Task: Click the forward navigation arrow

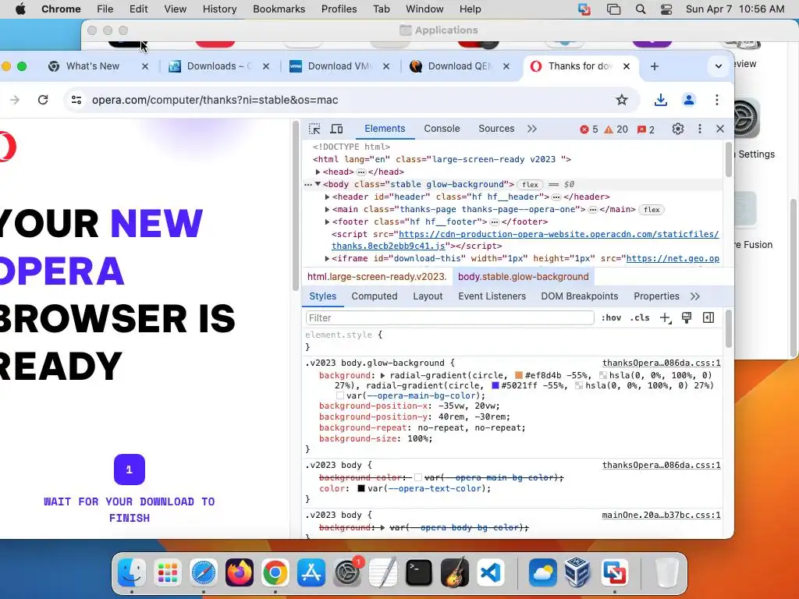Action: [x=15, y=100]
